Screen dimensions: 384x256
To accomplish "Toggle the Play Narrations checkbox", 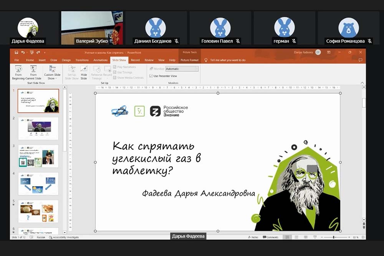I will (x=115, y=67).
